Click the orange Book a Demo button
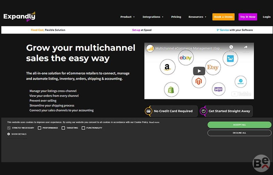The height and width of the screenshot is (175, 273). (x=223, y=17)
